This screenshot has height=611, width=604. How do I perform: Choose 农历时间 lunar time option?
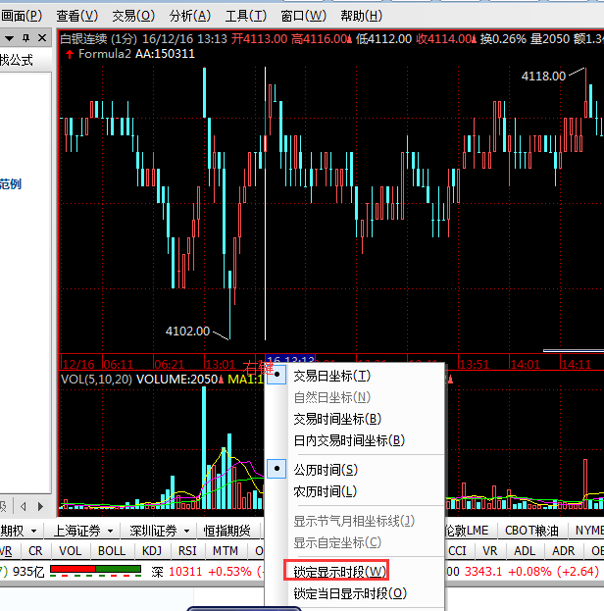326,491
